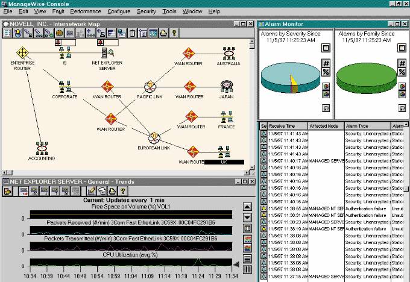Select the EUROPEAN LINK cloud icon
The width and height of the screenshot is (410, 282).
point(154,138)
